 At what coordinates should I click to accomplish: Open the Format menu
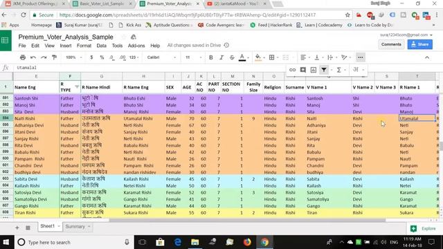pyautogui.click(x=84, y=46)
